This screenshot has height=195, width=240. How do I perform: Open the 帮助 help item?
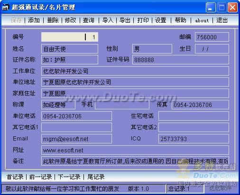coord(180,20)
